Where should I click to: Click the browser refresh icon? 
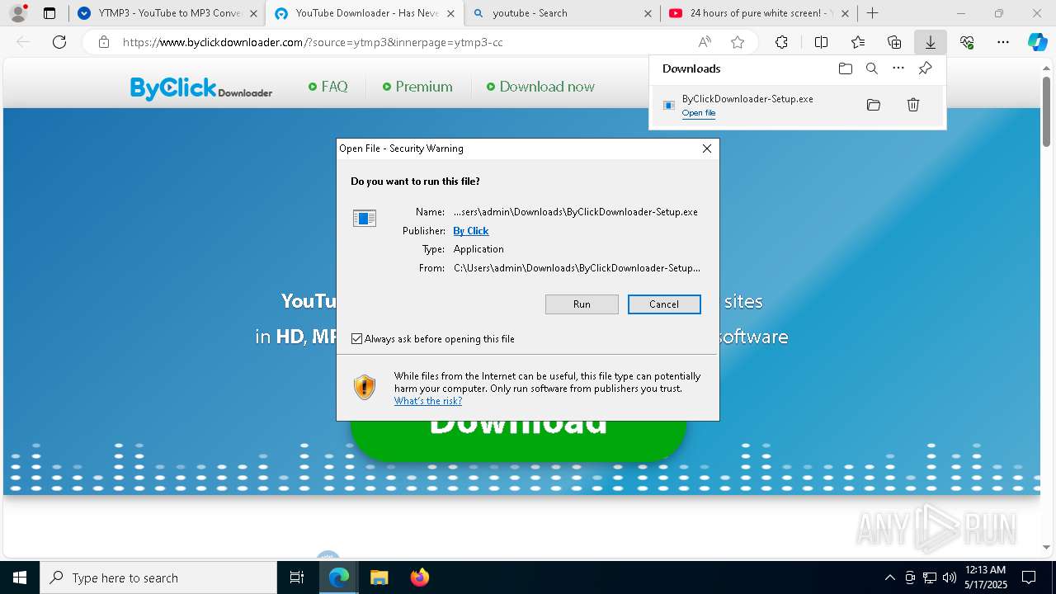tap(59, 42)
